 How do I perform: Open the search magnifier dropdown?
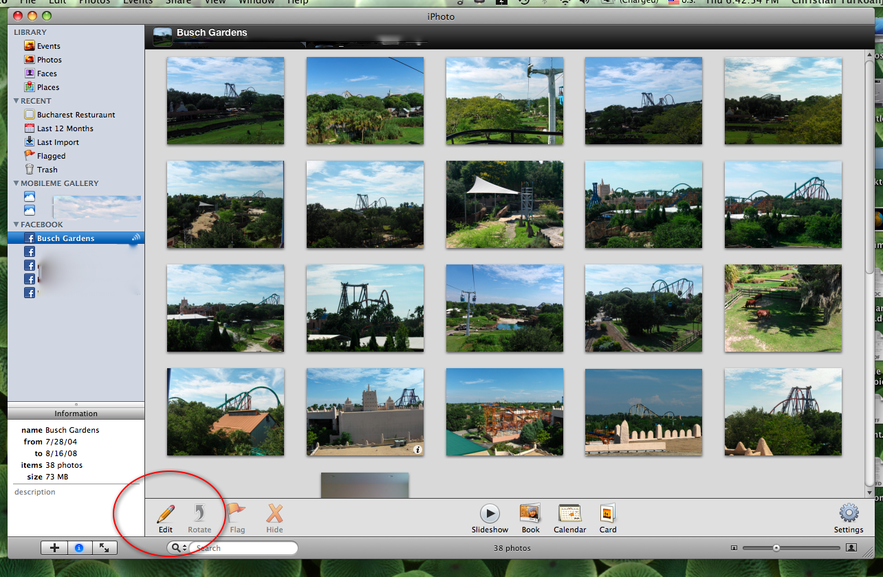click(x=179, y=548)
